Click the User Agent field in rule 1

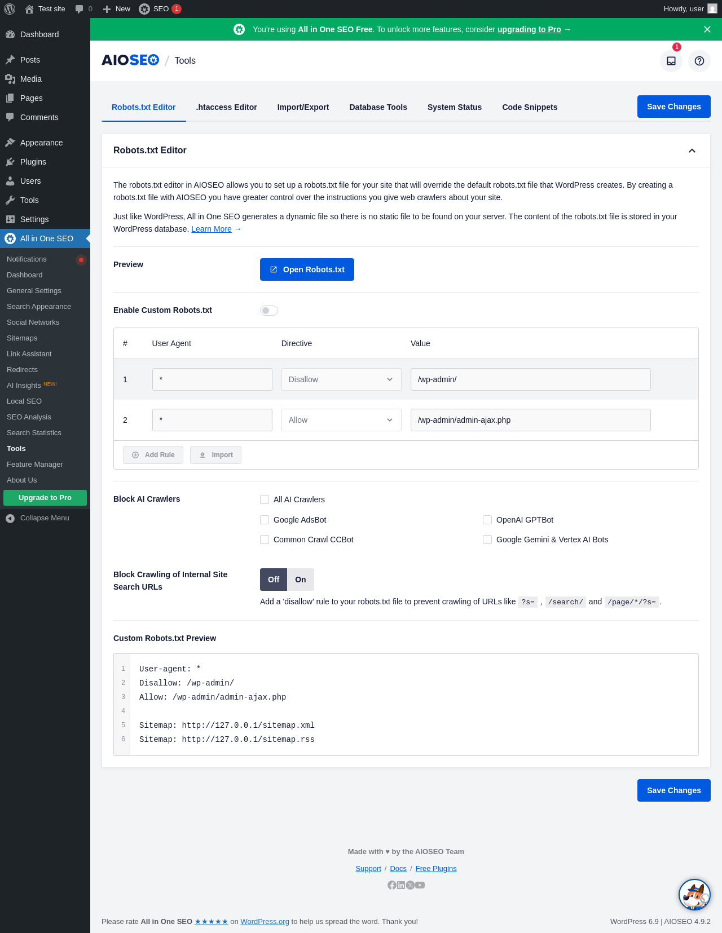[x=212, y=379]
